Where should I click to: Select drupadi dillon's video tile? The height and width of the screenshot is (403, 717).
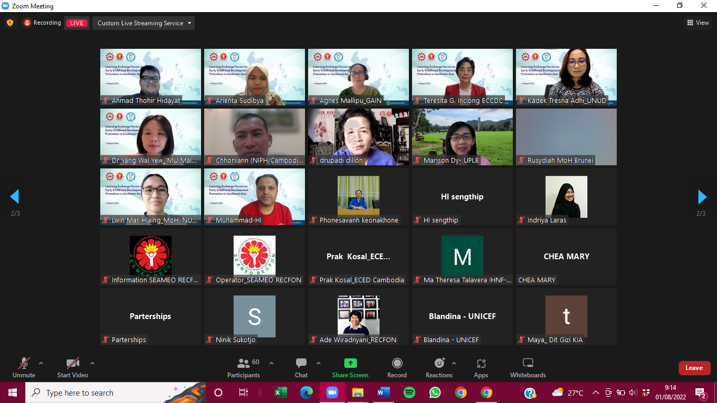(358, 136)
